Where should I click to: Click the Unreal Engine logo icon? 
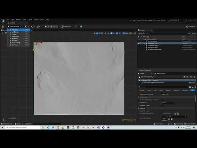click(3, 21)
